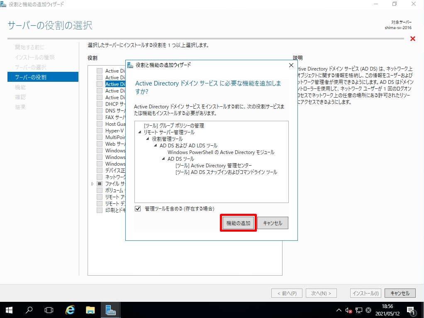Launch Internet Explorer from the taskbar
Screen dimensions: 424x318
pos(70,310)
